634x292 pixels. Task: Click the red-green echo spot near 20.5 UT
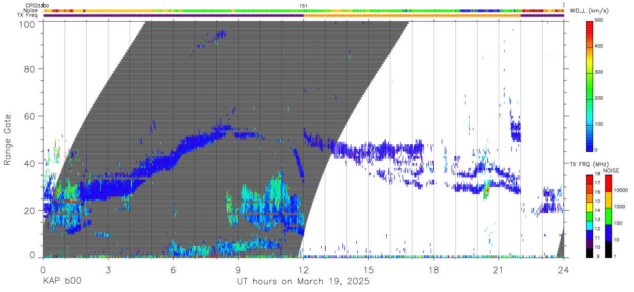486,190
